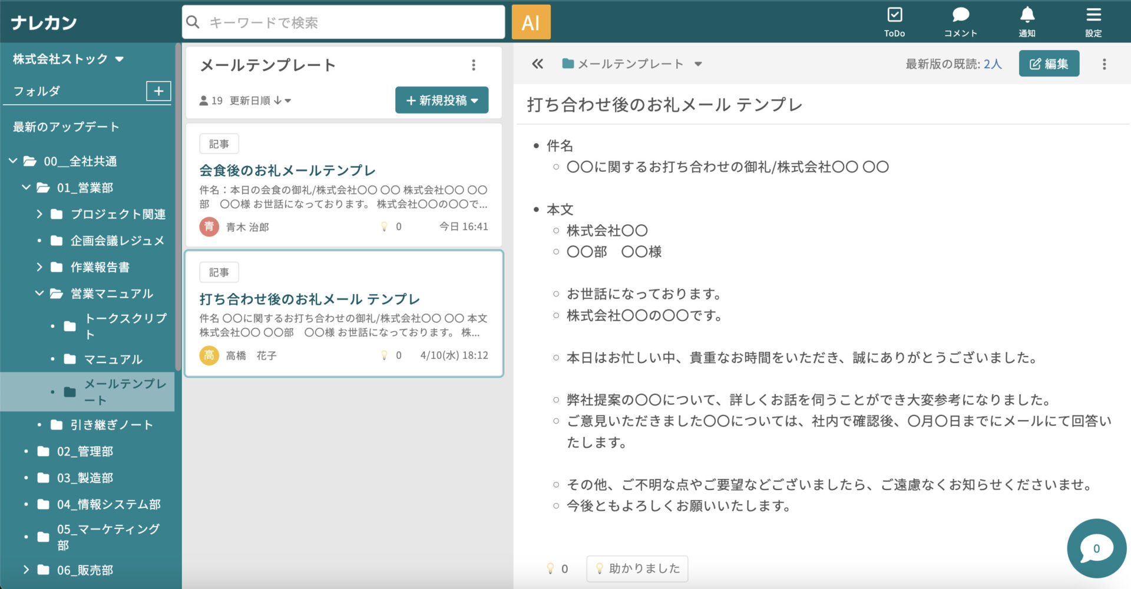Screen dimensions: 1131x589
Task: Click 02_管理部 folder icon
Action: coord(43,451)
